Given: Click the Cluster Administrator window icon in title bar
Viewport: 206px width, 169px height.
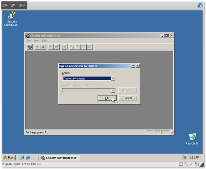Looking at the screenshot, I should [x=27, y=36].
